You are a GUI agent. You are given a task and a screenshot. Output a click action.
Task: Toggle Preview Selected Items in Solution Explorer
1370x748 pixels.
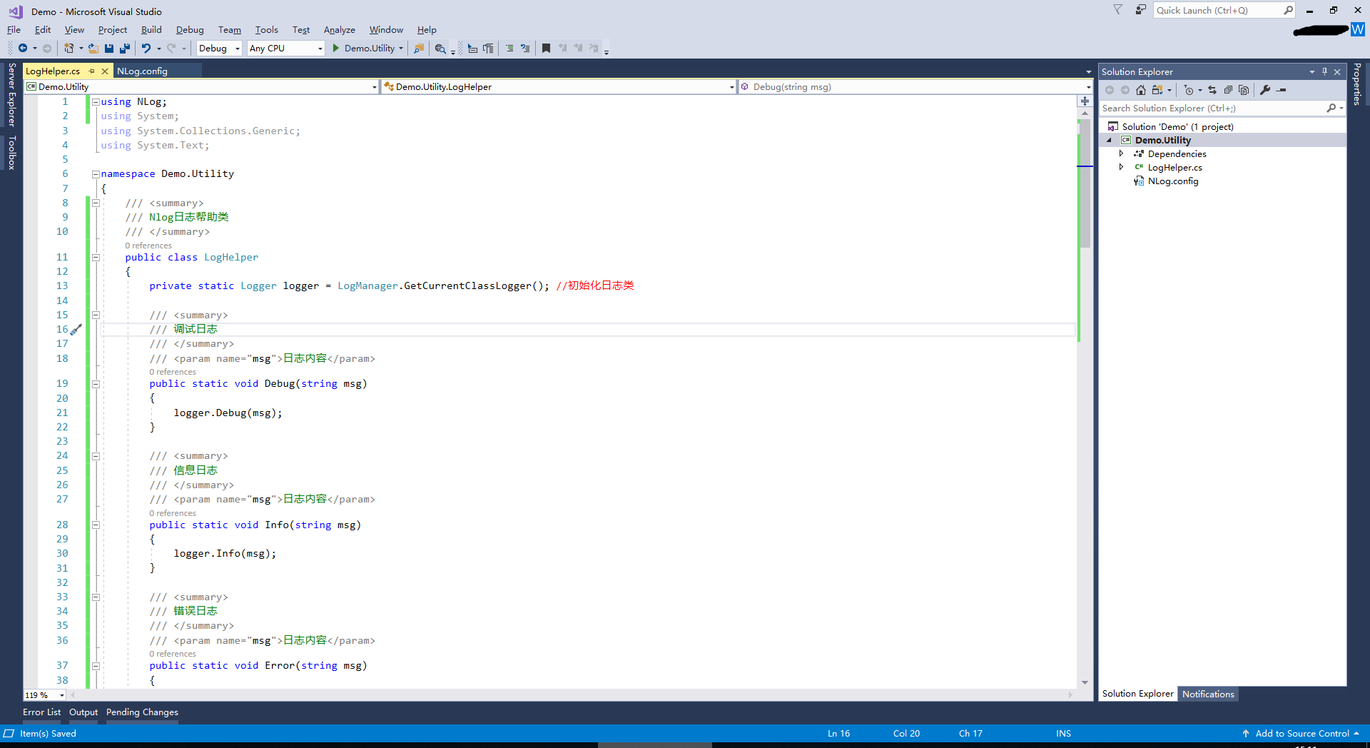(x=1282, y=90)
